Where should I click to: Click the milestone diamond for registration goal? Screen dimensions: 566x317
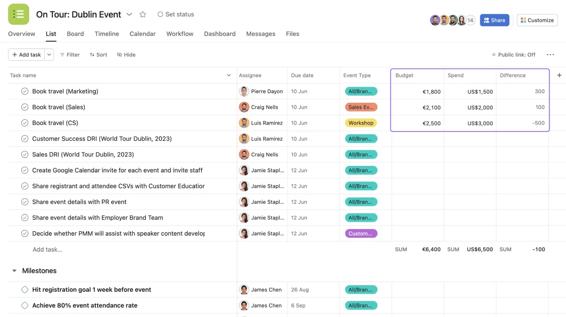click(24, 289)
